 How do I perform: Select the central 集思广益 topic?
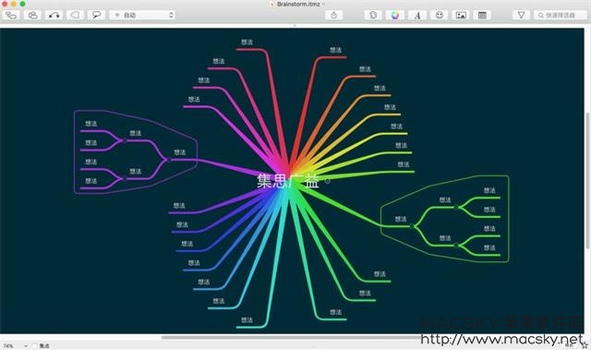(x=288, y=181)
